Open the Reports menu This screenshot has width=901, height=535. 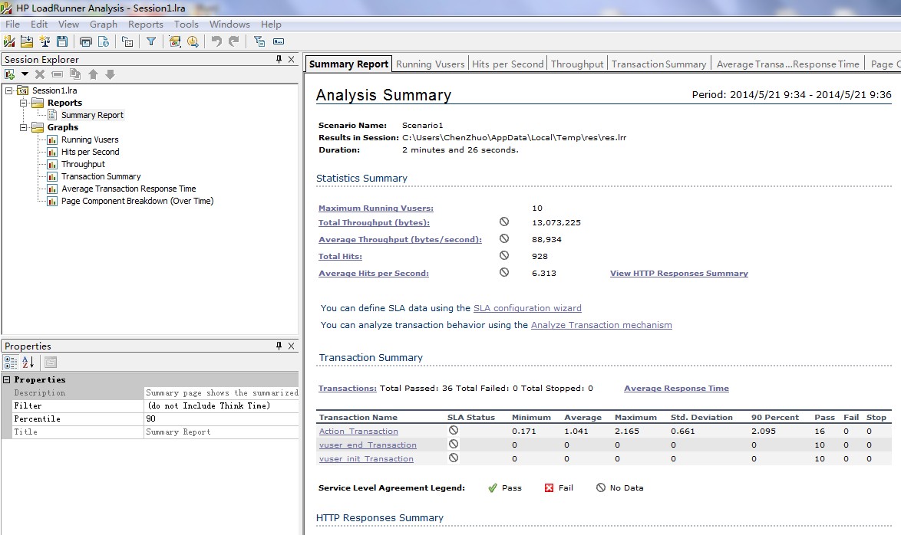coord(145,24)
